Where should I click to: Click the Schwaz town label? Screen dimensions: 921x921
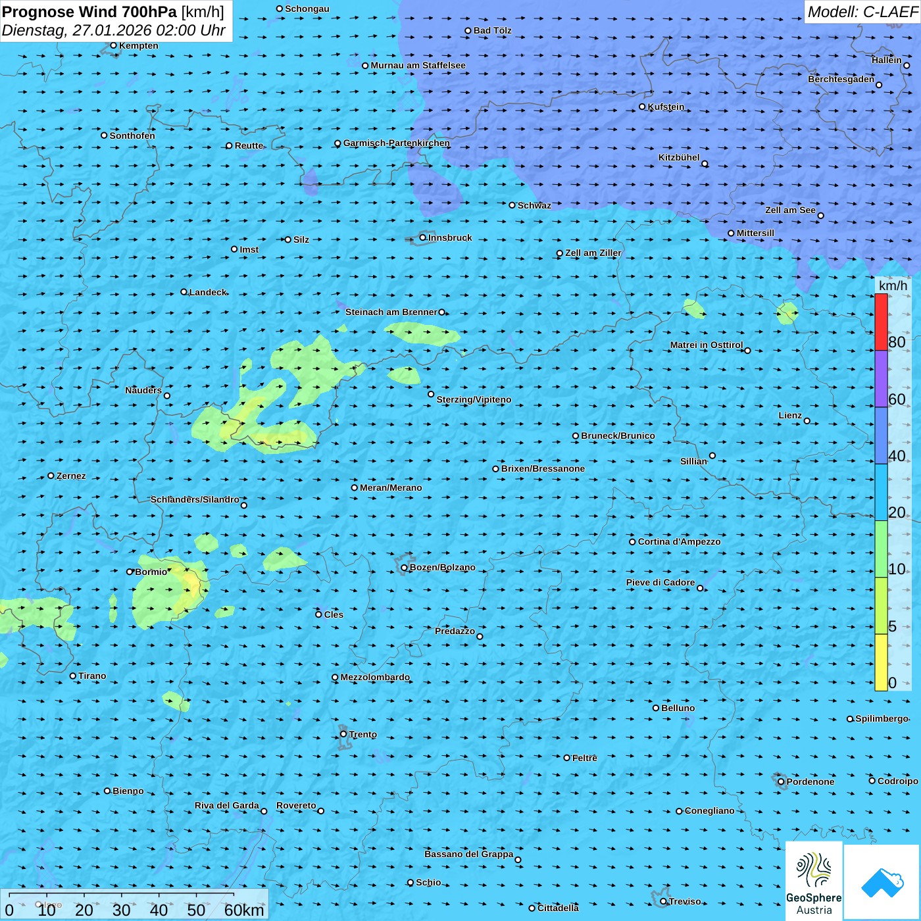tap(534, 205)
